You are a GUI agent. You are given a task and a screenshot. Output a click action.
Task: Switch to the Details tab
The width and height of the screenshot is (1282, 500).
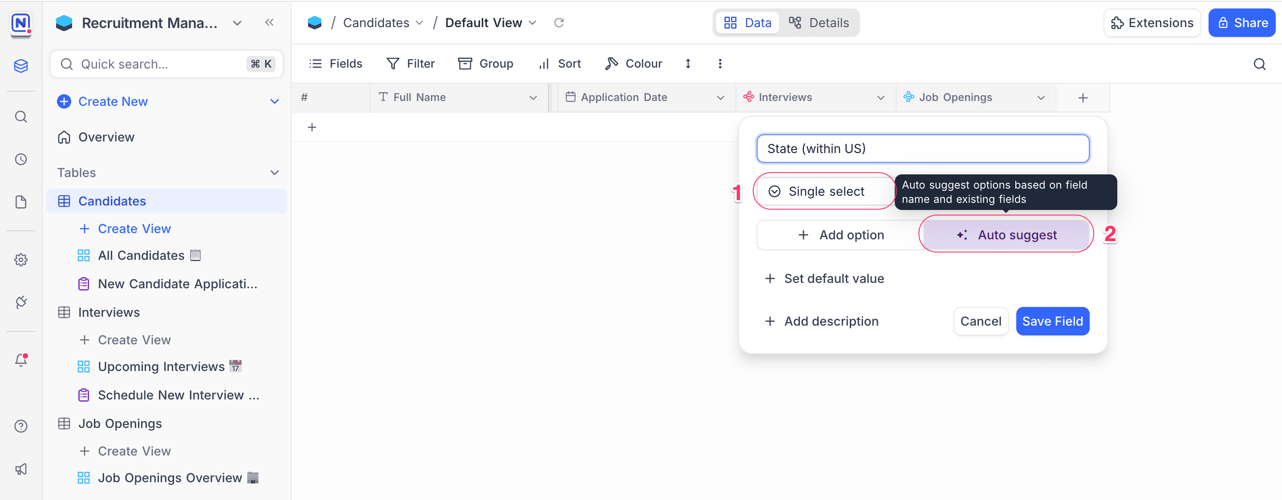click(x=819, y=23)
